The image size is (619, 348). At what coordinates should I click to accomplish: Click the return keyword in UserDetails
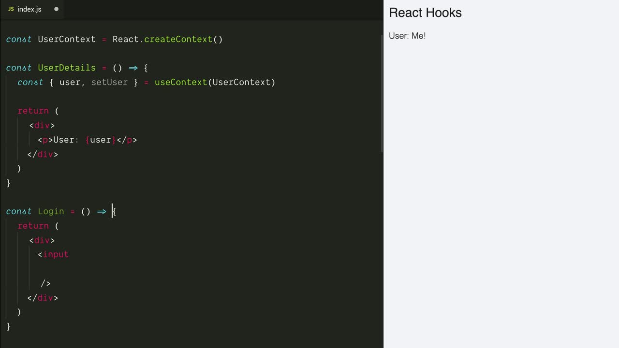pyautogui.click(x=33, y=111)
